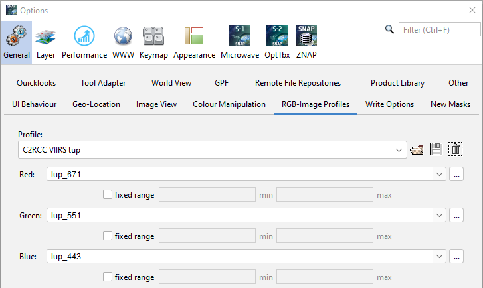Expand the Green channel band dropdown
Screen dimensions: 483x288
(439, 215)
